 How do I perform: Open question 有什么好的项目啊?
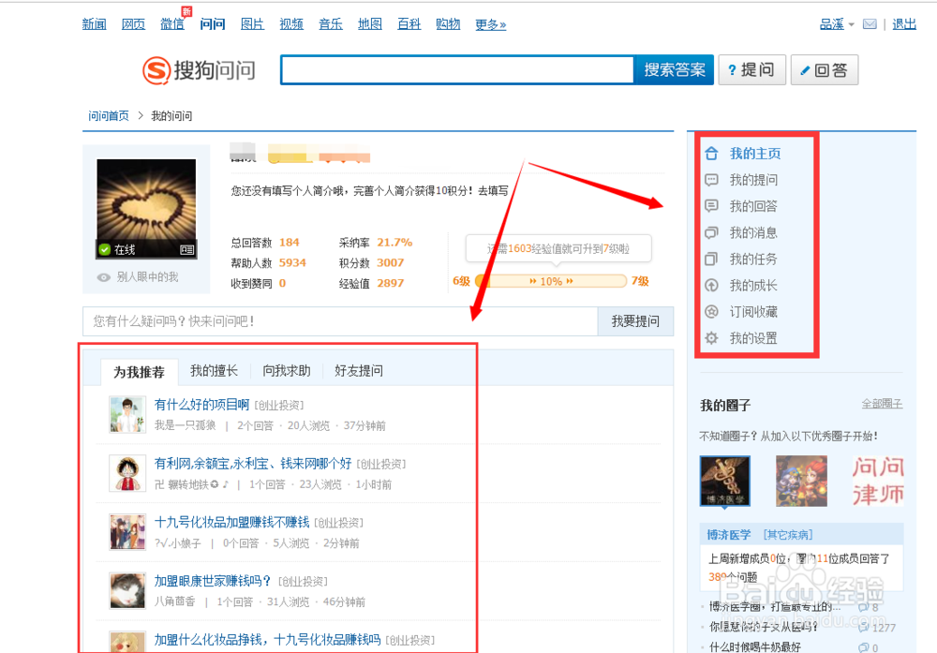tap(202, 405)
